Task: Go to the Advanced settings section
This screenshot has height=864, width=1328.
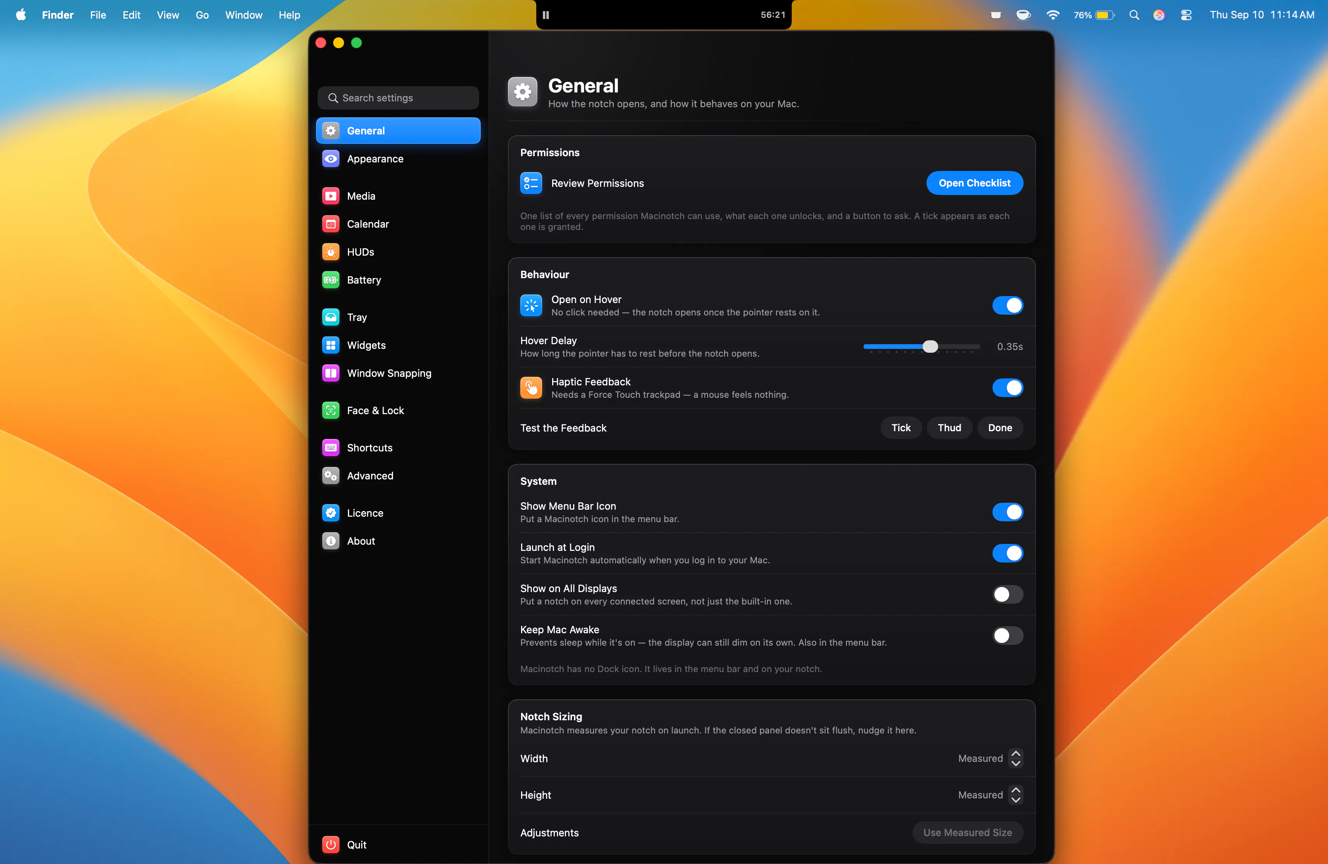Action: (x=398, y=476)
